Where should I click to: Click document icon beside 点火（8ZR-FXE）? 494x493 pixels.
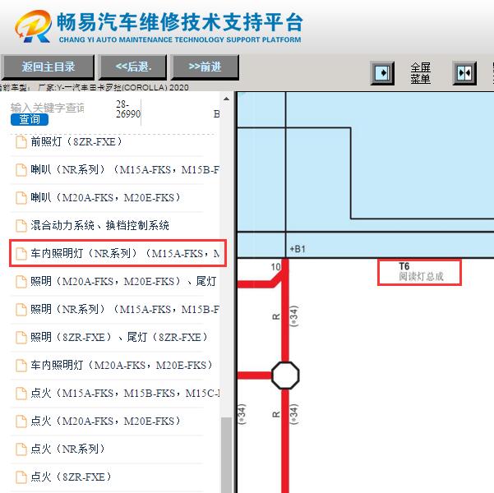coord(21,477)
